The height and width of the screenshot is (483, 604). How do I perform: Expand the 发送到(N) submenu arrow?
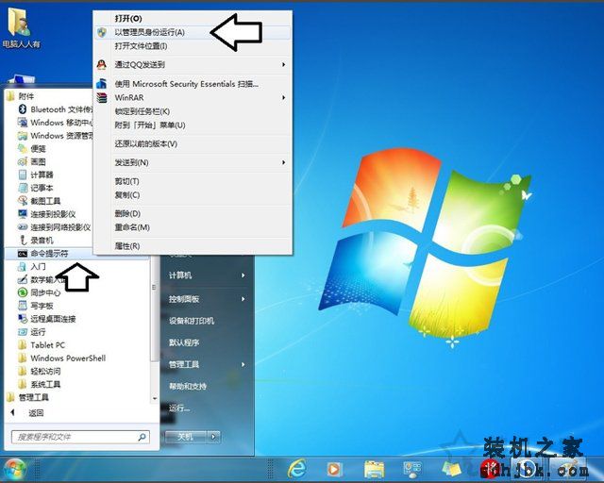283,162
